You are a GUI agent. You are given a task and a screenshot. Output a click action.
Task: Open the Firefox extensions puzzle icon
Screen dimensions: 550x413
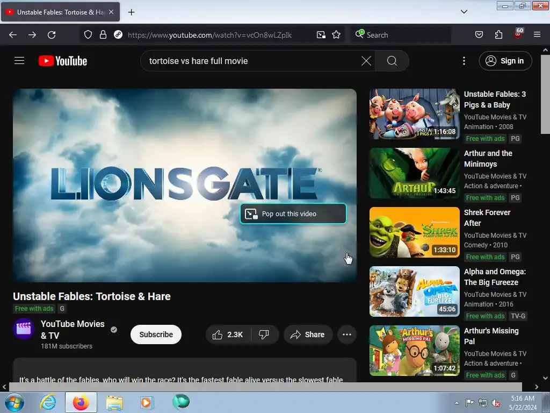[x=498, y=34]
